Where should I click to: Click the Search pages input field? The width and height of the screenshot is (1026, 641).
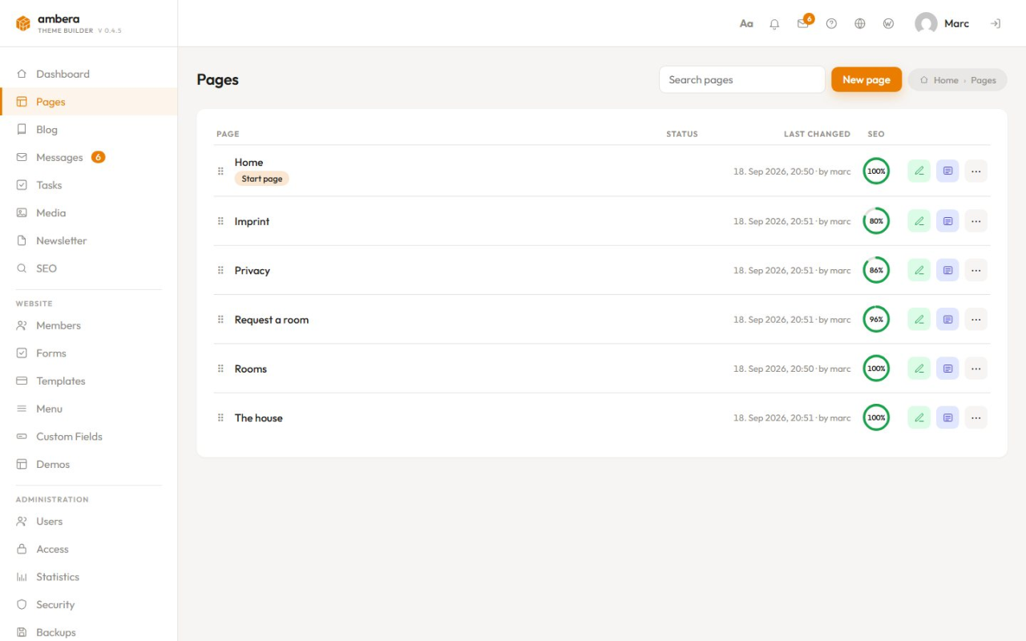click(x=742, y=79)
